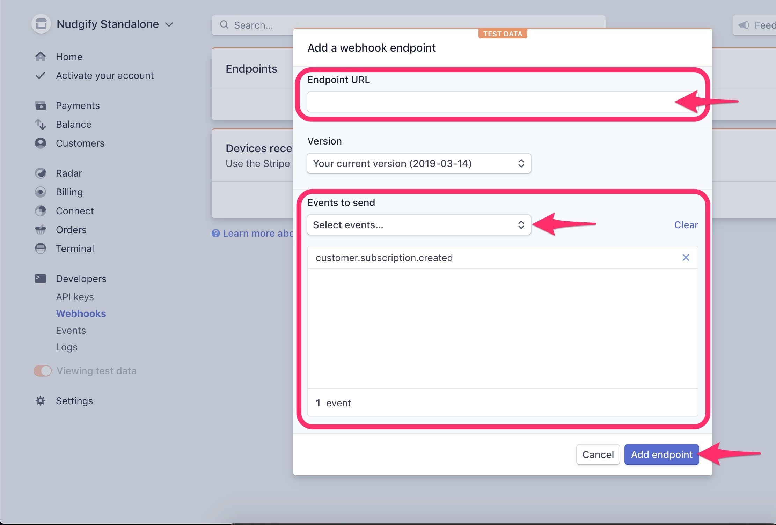
Task: Open Customers section
Action: [80, 143]
